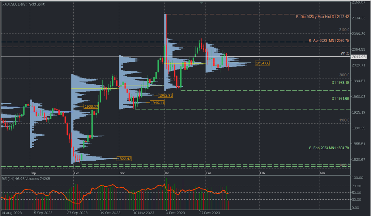
Task: Click the R. Abr 2023 MN1 2080.75 label
Action: 329,40
